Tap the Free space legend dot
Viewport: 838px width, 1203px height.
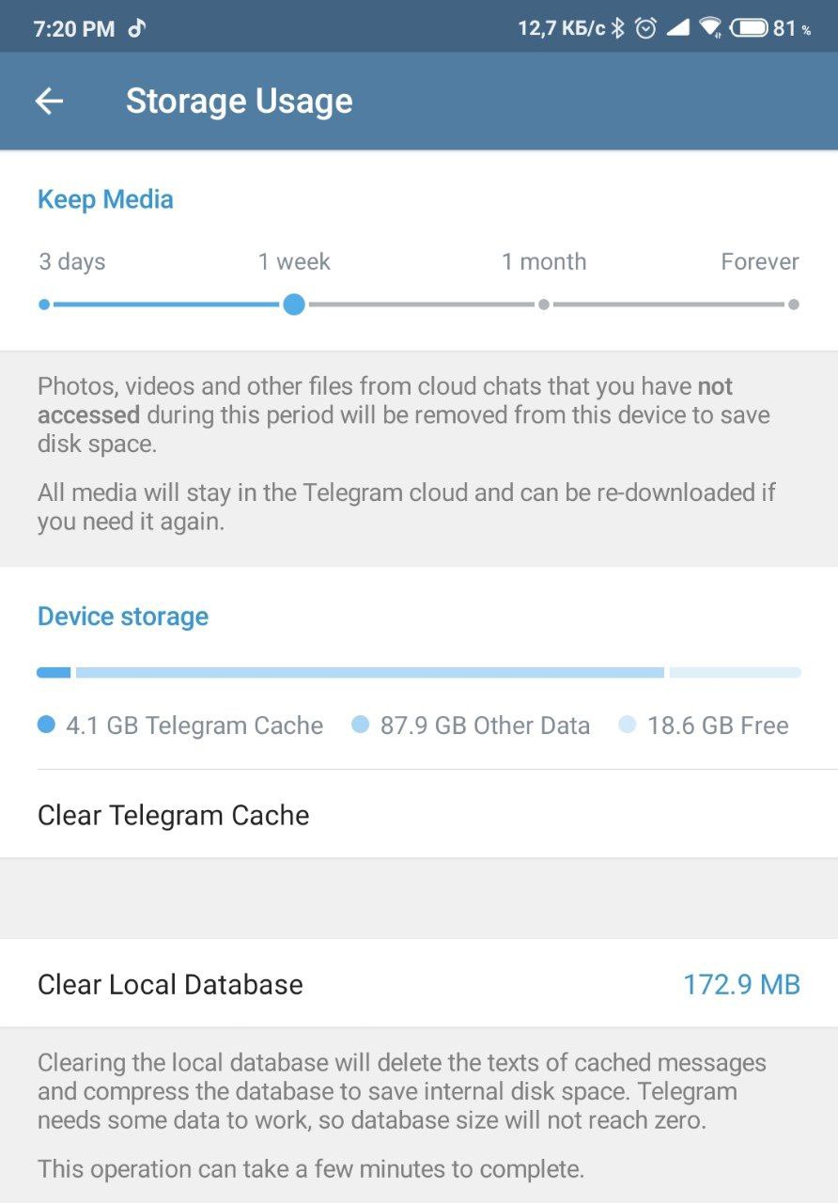[628, 725]
